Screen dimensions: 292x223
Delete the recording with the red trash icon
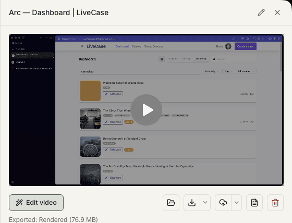(275, 203)
